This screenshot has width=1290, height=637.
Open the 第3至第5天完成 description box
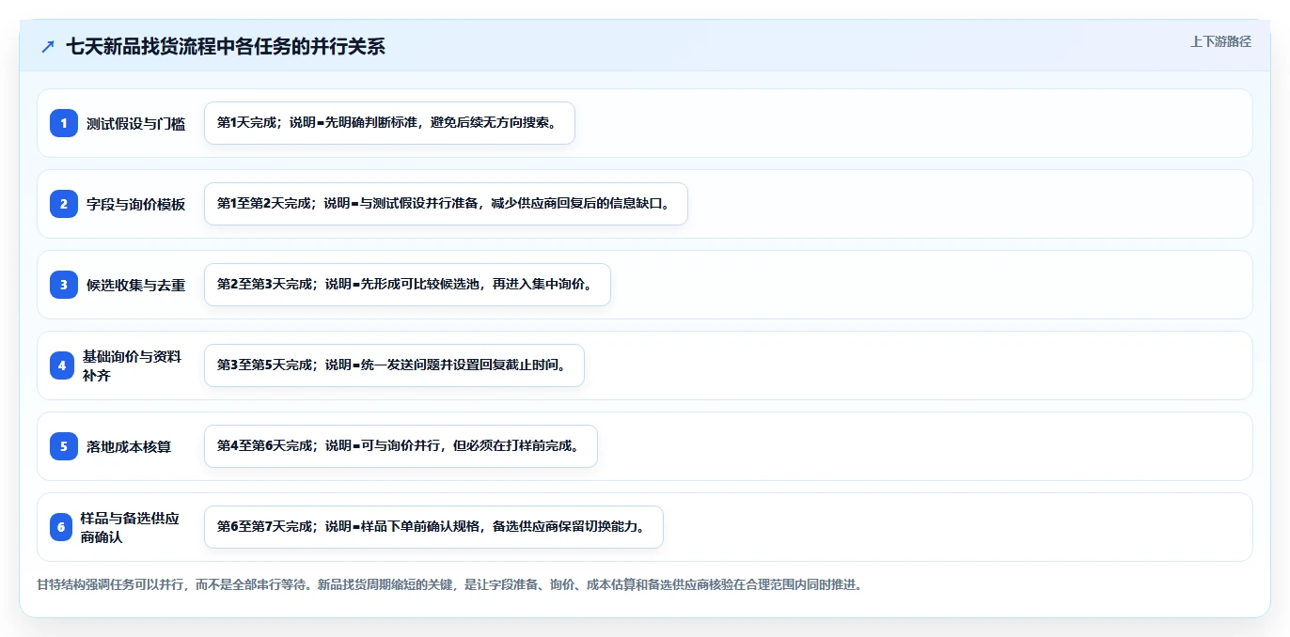coord(394,365)
